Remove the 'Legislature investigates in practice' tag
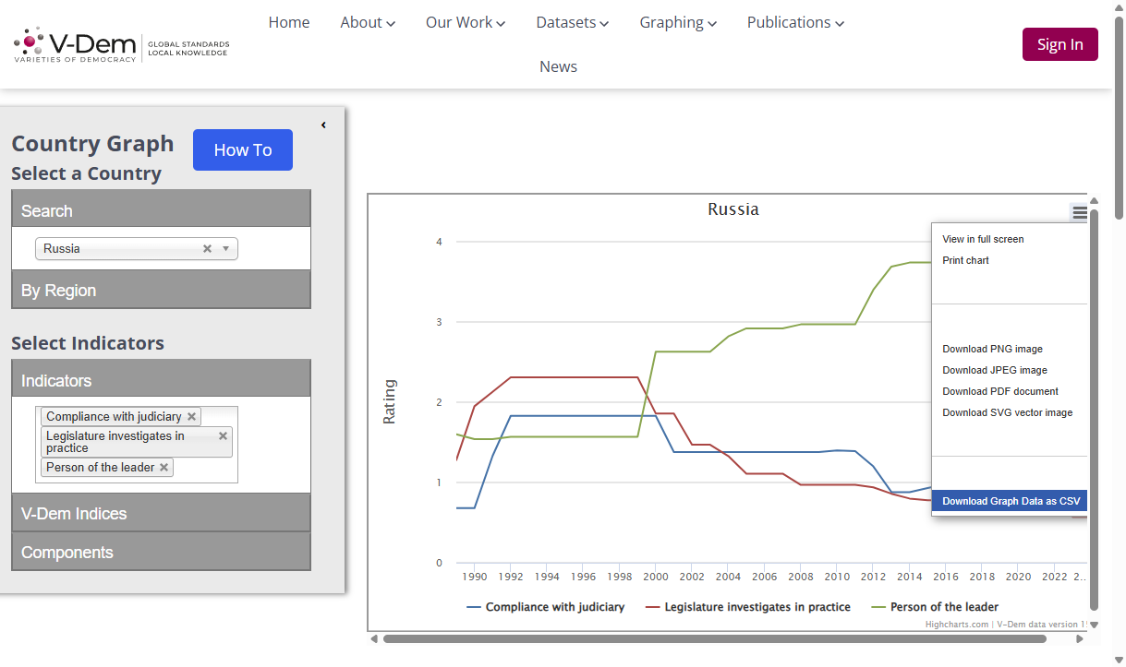The width and height of the screenshot is (1126, 667). pyautogui.click(x=223, y=435)
